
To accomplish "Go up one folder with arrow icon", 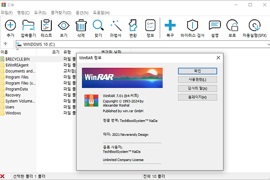I will coord(5,44).
